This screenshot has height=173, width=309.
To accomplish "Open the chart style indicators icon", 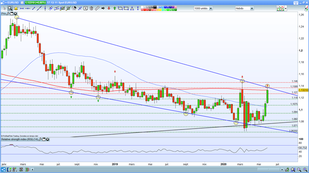I will (280, 8).
